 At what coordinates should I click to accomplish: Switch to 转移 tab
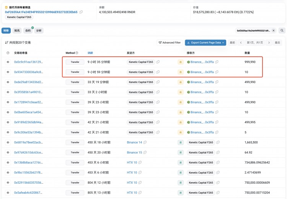click(x=6, y=31)
